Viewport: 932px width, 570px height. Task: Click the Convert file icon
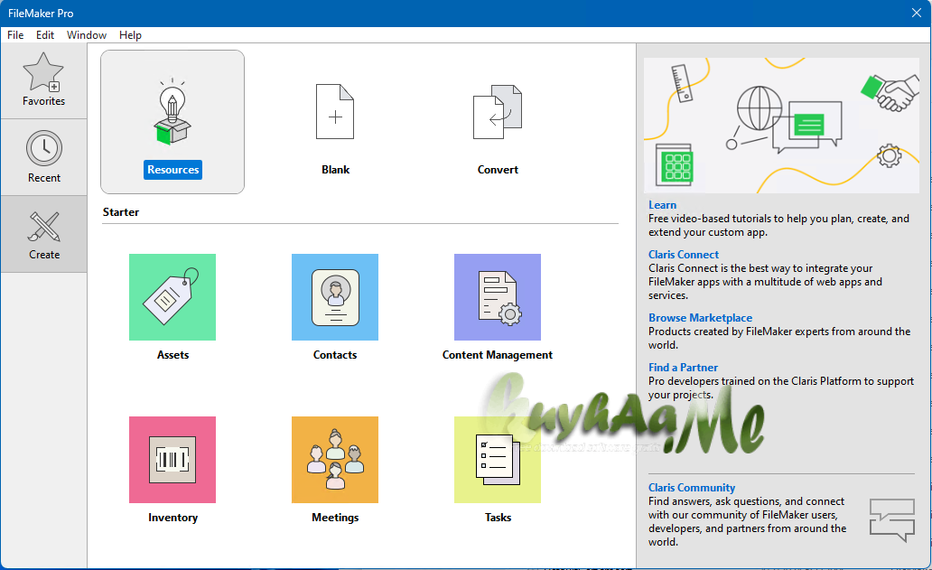498,111
